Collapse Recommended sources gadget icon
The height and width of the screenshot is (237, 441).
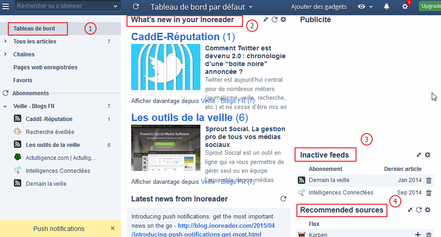(x=410, y=210)
